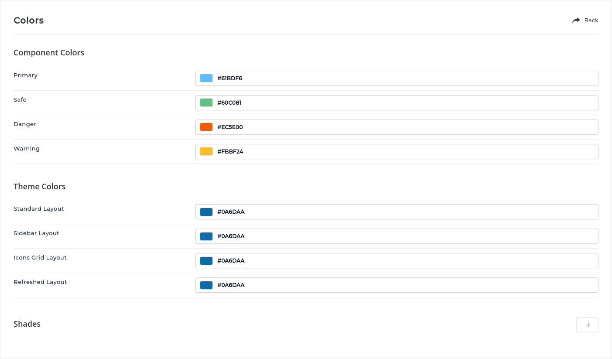Open the Primary color swatch picker
The height and width of the screenshot is (359, 612).
pos(206,78)
